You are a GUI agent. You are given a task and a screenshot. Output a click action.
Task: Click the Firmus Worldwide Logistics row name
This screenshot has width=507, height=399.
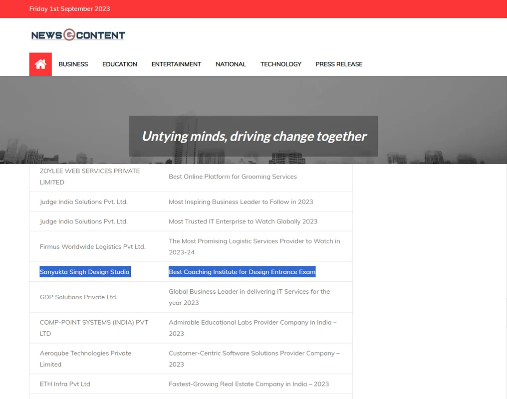pos(92,246)
